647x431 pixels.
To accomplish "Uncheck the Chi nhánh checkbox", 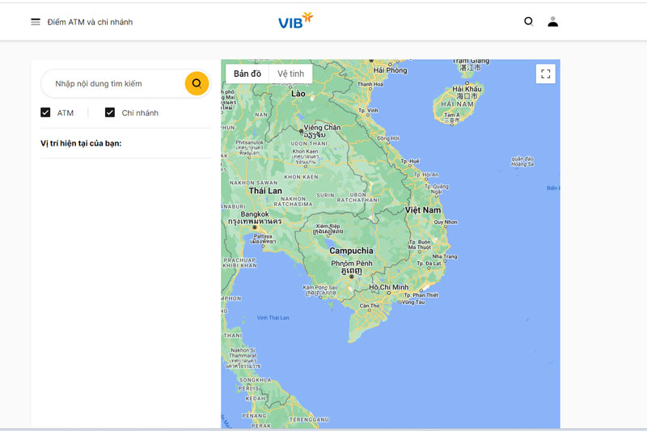I will [x=110, y=112].
